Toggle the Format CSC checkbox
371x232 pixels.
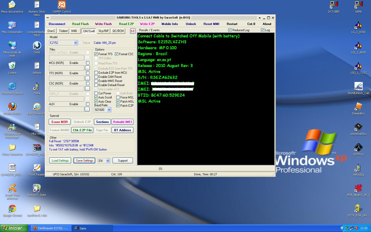click(117, 54)
